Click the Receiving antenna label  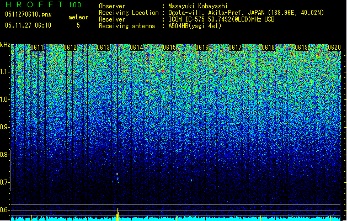click(127, 26)
